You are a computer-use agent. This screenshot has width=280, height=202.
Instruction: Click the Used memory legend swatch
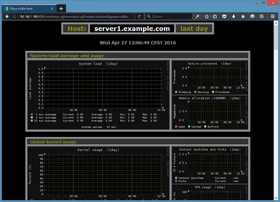click(x=176, y=127)
